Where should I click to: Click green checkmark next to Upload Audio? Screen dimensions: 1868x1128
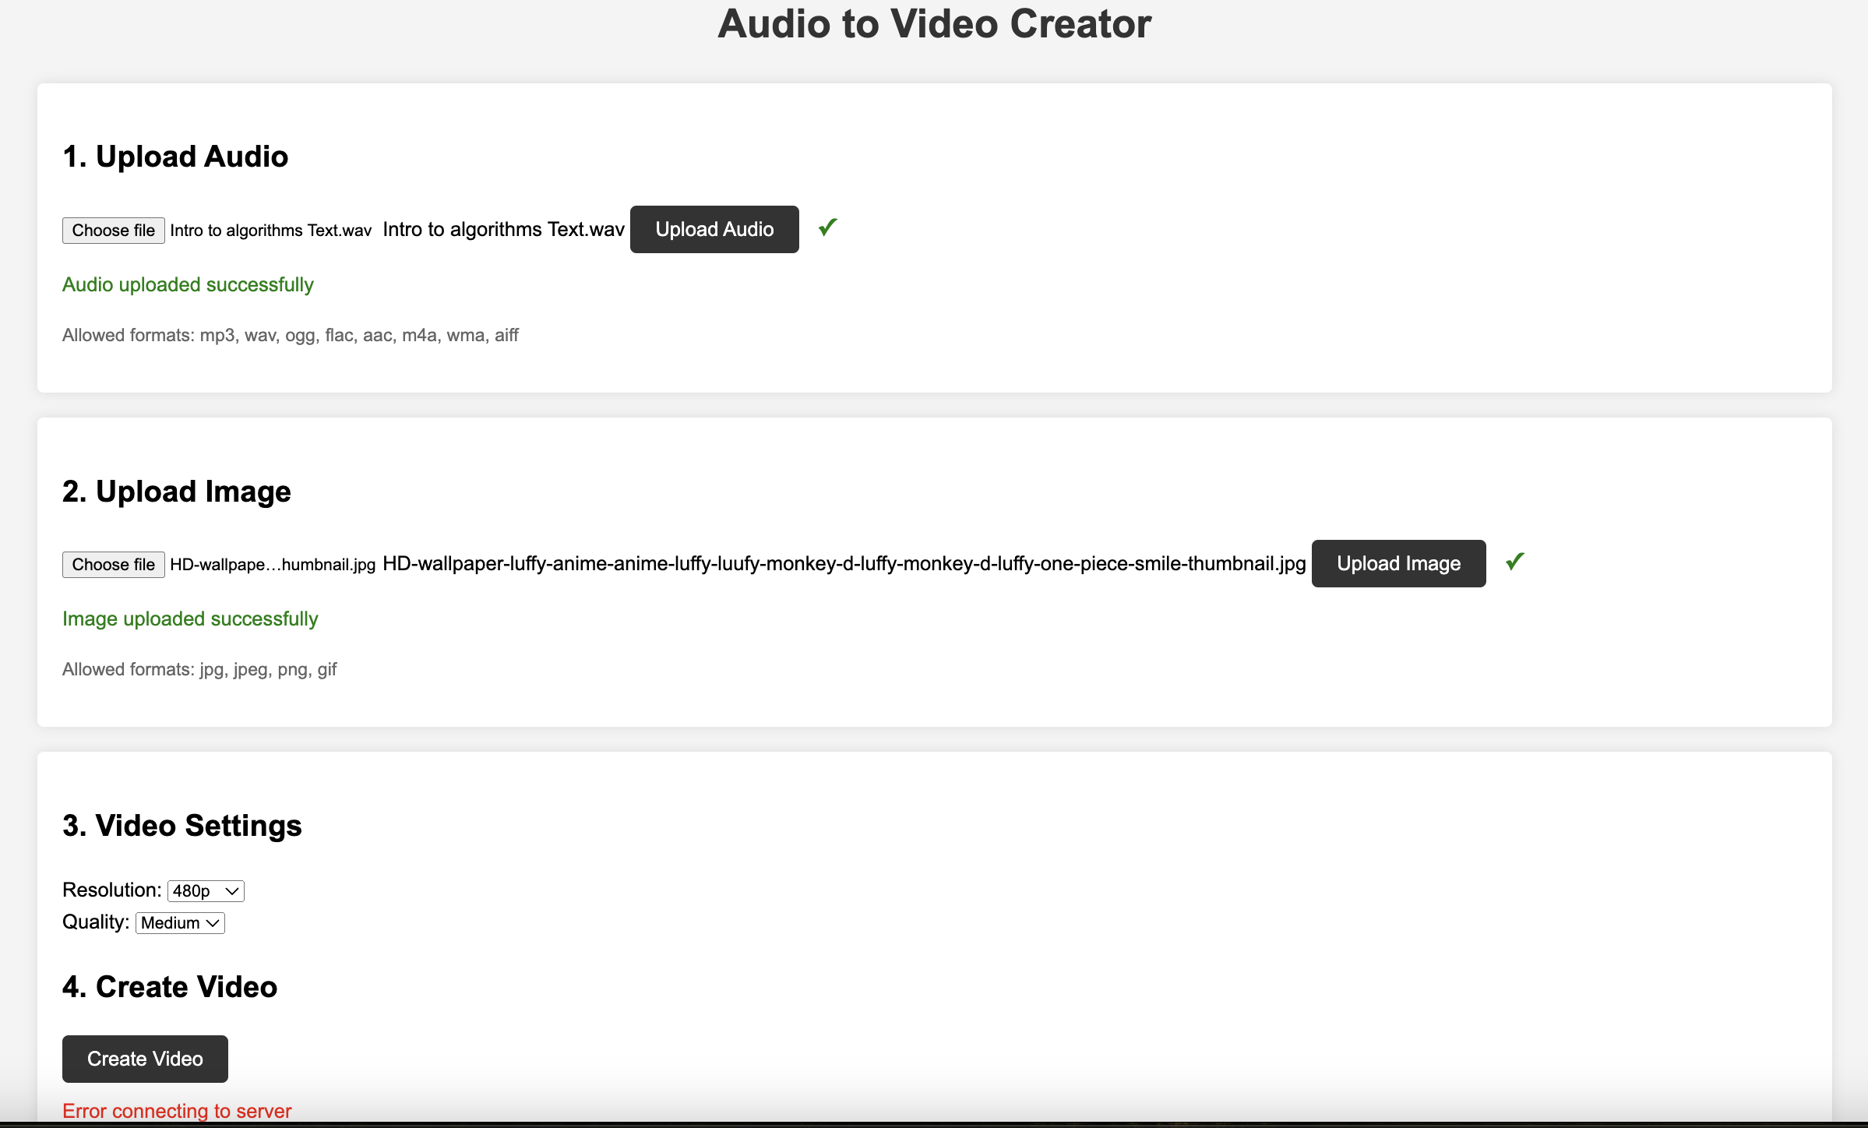[x=827, y=227]
